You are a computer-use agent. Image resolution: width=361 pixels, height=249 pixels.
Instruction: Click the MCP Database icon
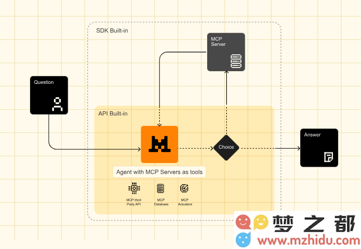pos(161,188)
